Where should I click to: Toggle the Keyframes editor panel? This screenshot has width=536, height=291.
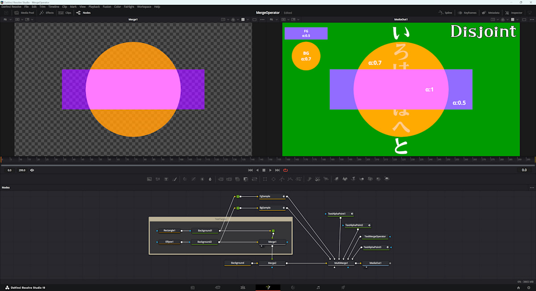(x=468, y=12)
